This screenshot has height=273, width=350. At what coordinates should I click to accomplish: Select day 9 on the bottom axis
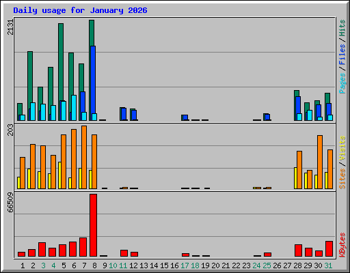[x=105, y=265]
